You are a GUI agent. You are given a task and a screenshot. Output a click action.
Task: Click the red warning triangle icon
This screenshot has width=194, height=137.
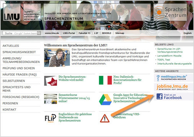click(x=105, y=118)
